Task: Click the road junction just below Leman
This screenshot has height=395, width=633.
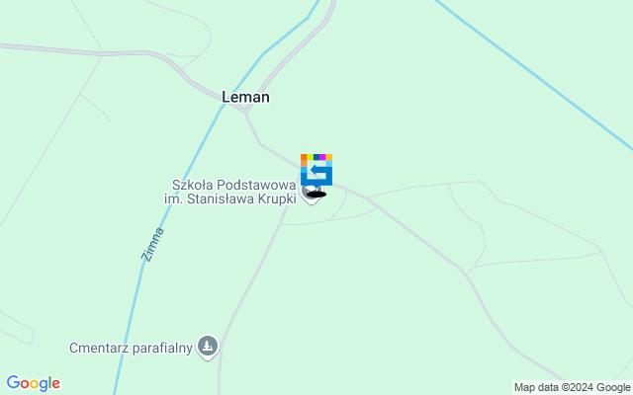Action: pyautogui.click(x=245, y=113)
